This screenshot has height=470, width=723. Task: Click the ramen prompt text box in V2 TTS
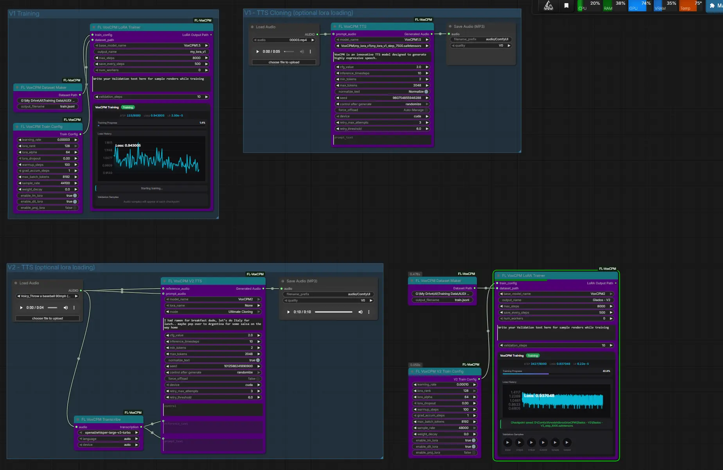tap(213, 324)
